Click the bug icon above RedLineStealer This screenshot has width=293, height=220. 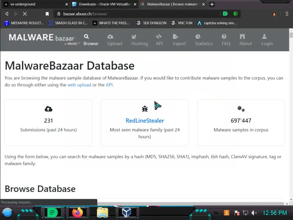[x=144, y=109]
